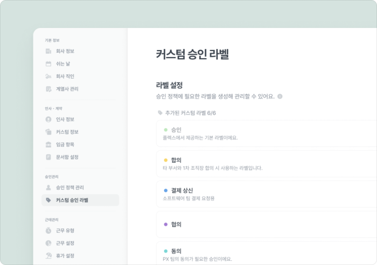377x265 pixels.
Task: Open 계열사 관리 in sidebar
Action: pyautogui.click(x=80, y=89)
